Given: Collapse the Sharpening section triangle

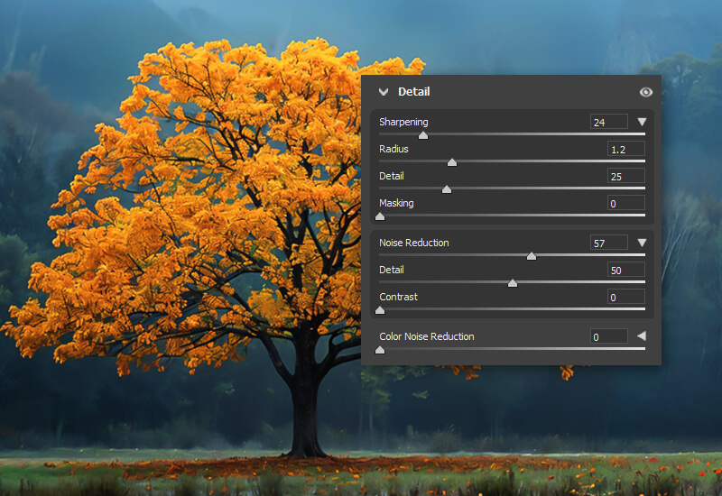Looking at the screenshot, I should pyautogui.click(x=642, y=122).
